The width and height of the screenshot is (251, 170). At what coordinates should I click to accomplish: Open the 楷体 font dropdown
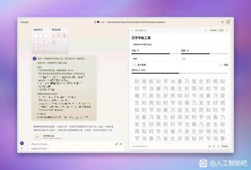[155, 59]
